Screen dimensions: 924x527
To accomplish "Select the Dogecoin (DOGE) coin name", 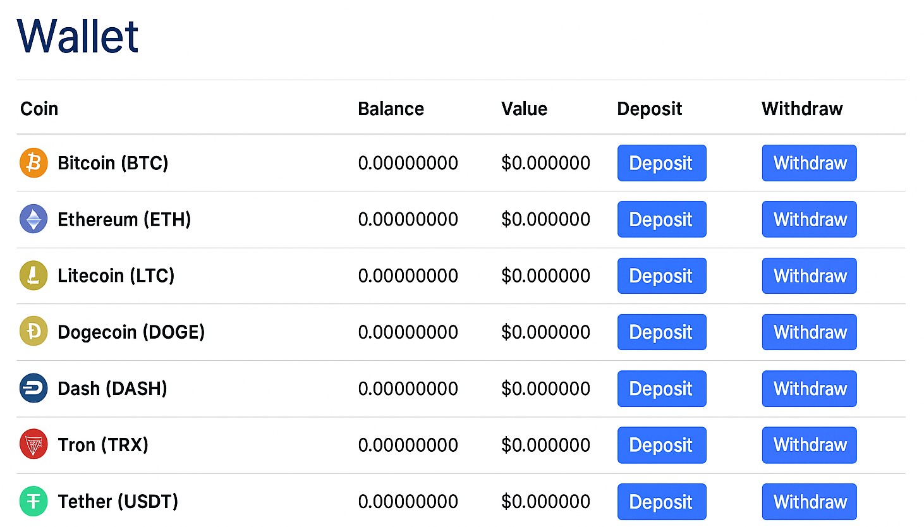I will [x=131, y=332].
